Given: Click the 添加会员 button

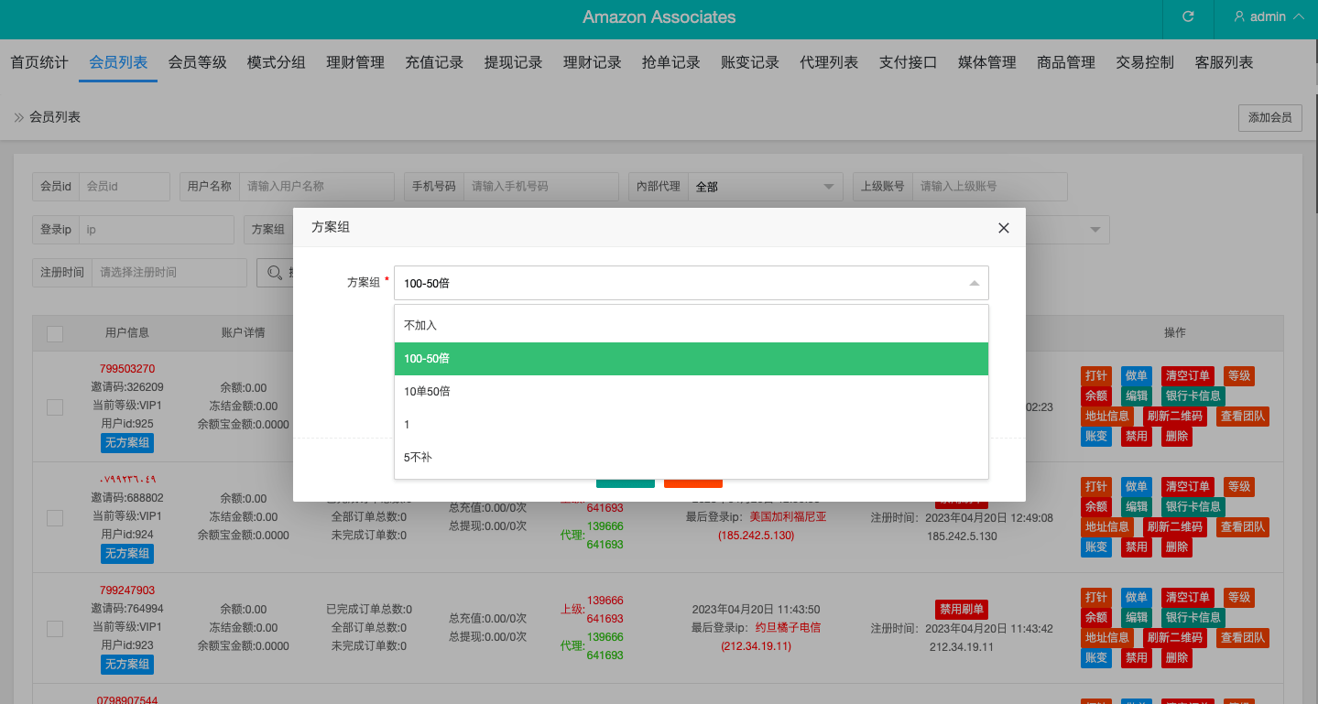Looking at the screenshot, I should [x=1269, y=117].
